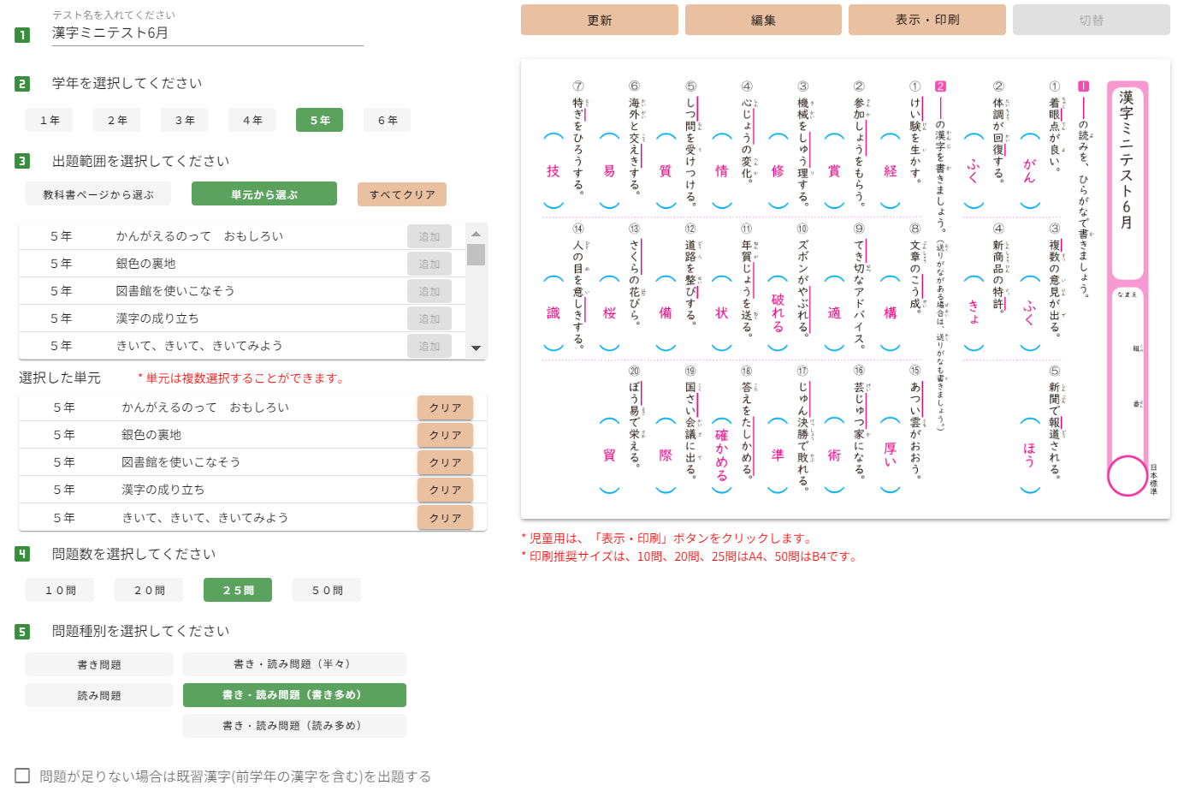Select grade 1年
The width and height of the screenshot is (1178, 797).
[50, 120]
